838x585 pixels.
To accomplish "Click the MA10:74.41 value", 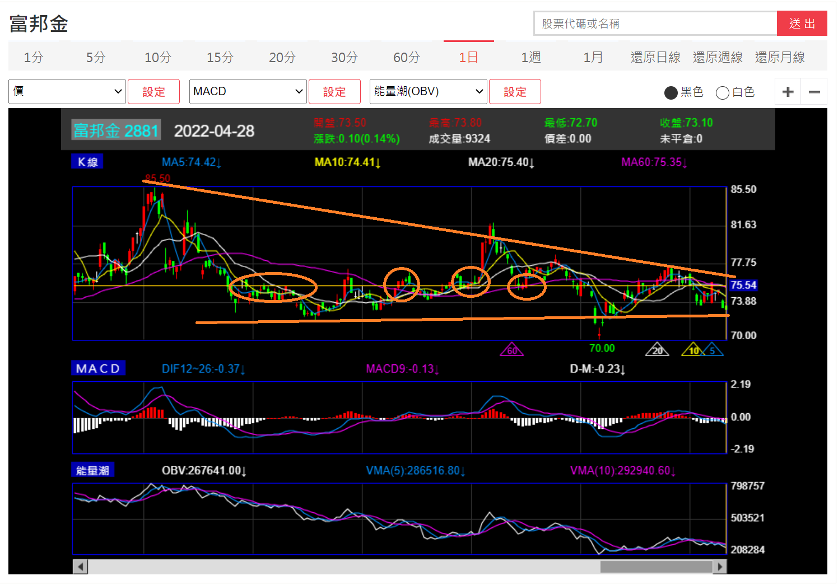I will click(348, 162).
